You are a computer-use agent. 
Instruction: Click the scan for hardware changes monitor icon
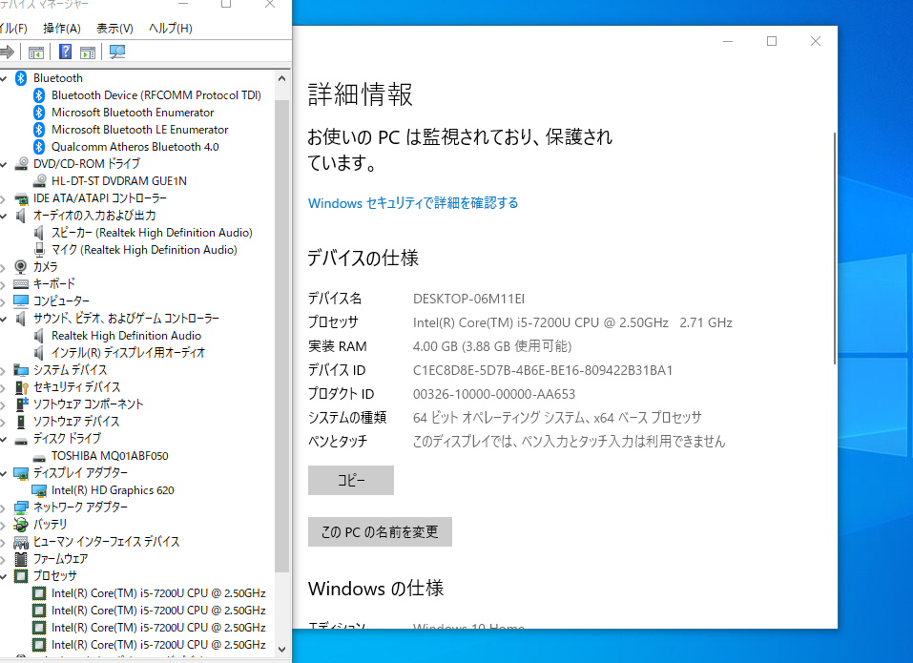(x=117, y=52)
